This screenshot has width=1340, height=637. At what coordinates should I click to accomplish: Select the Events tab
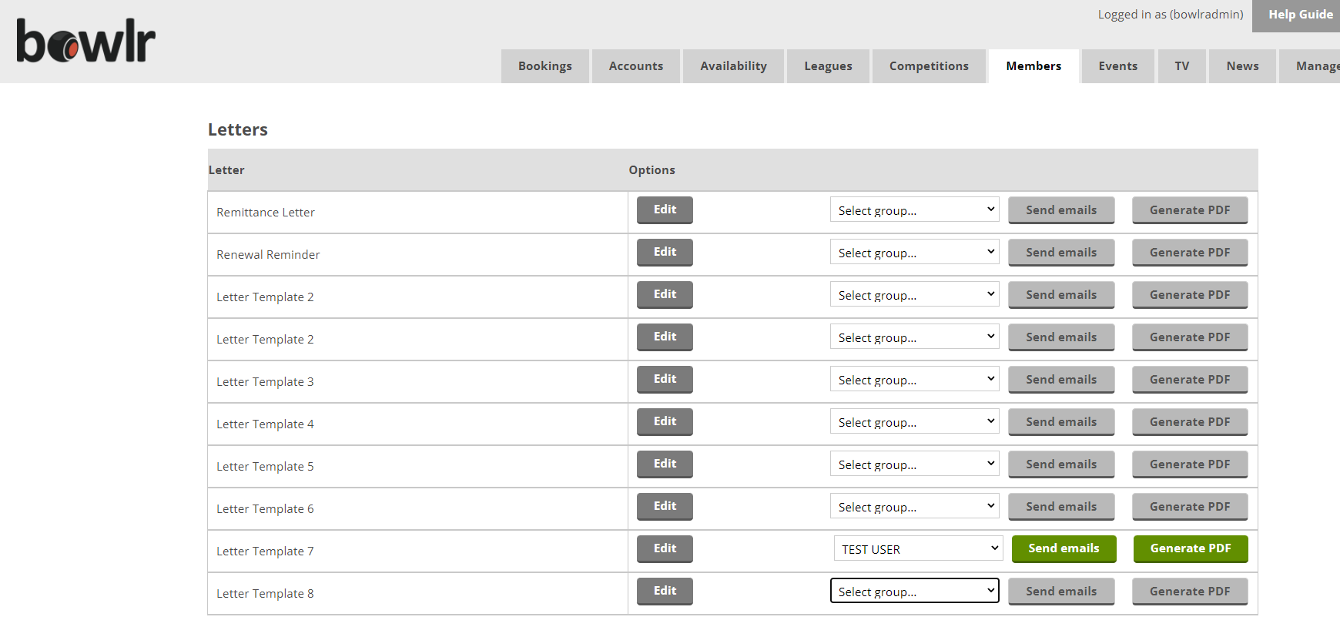point(1117,66)
